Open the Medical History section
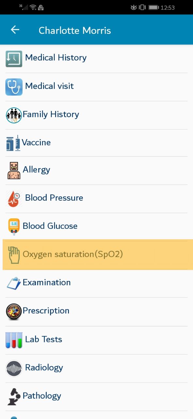Image resolution: width=193 pixels, height=419 pixels. (x=96, y=59)
